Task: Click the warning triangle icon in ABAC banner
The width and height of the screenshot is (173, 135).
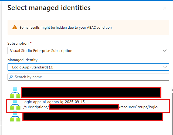Action: (15, 27)
